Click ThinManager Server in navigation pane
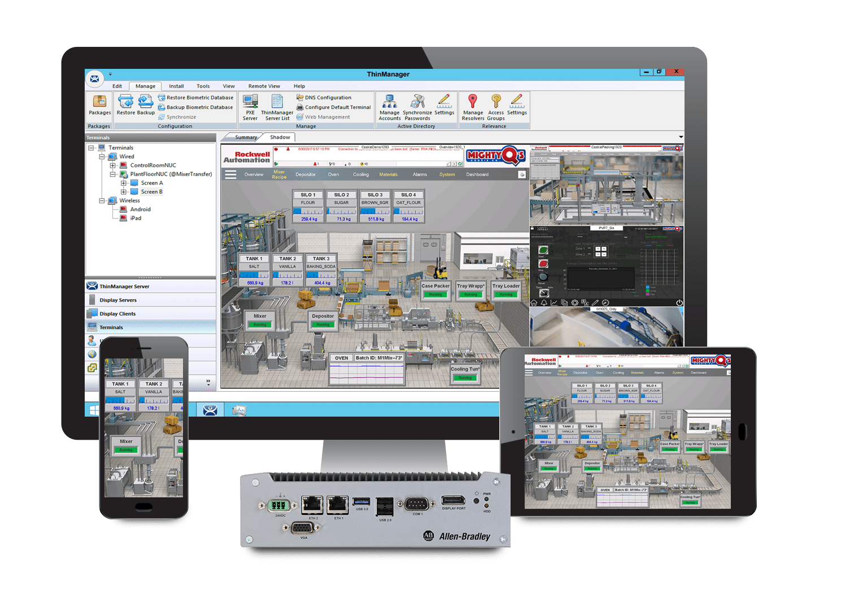The height and width of the screenshot is (595, 850). coord(151,286)
